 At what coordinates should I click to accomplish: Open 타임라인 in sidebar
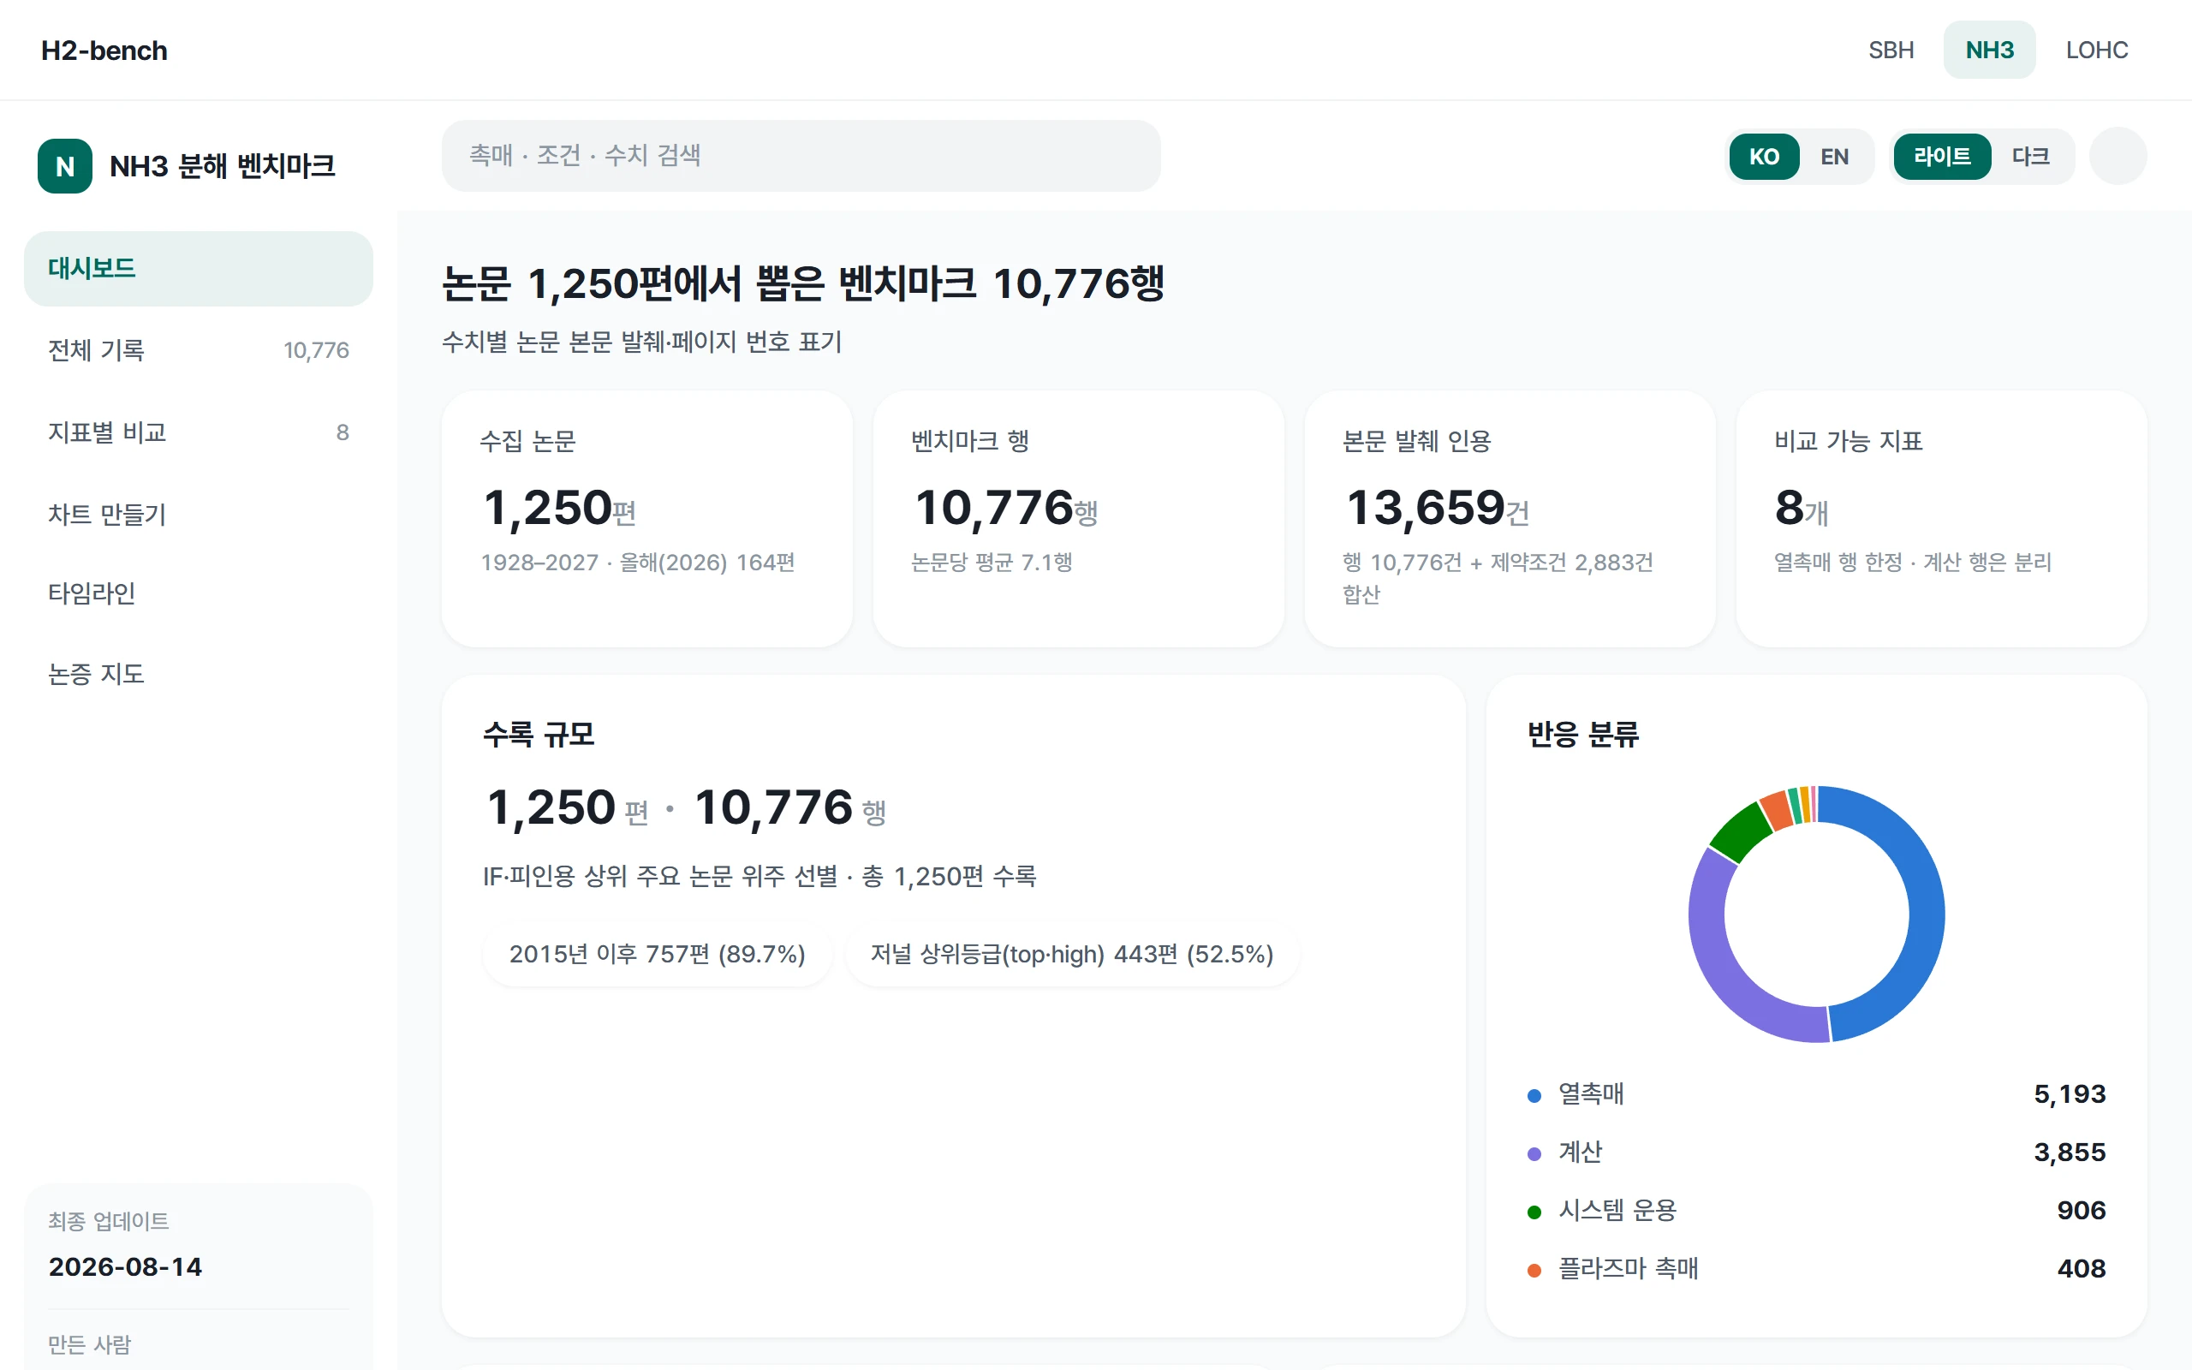click(x=199, y=593)
